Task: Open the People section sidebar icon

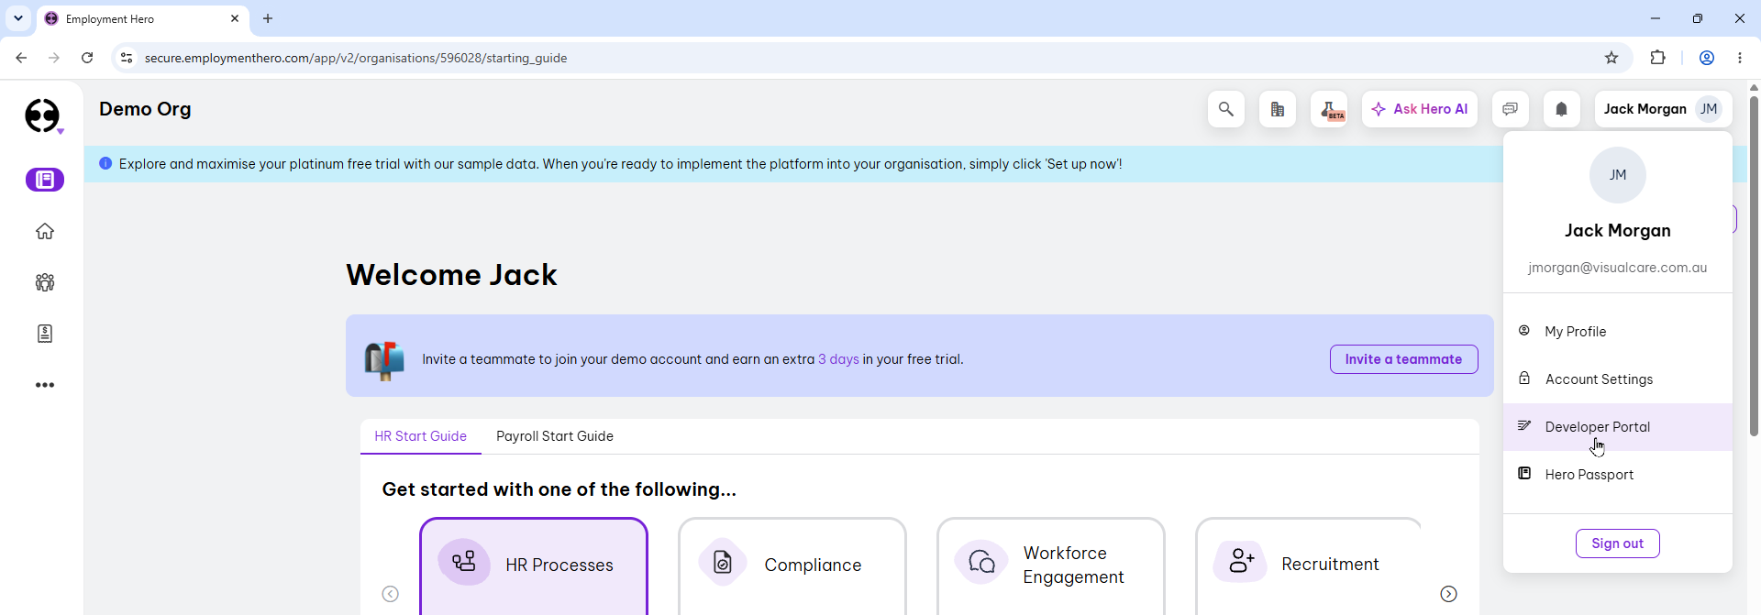Action: tap(45, 282)
